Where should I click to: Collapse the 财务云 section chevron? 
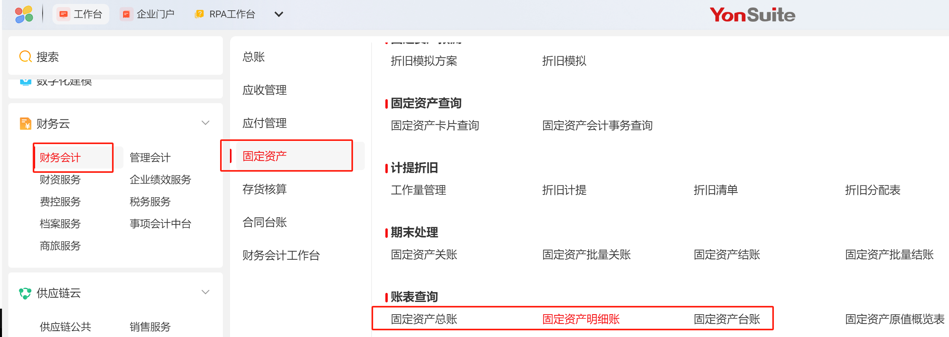click(x=205, y=123)
